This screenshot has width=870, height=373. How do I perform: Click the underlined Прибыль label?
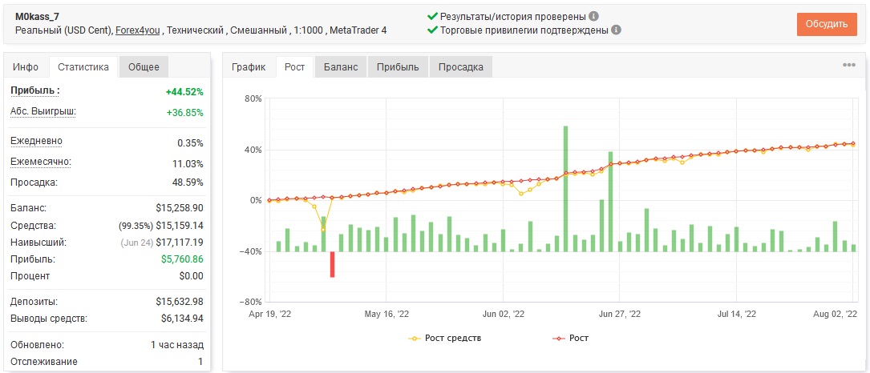pyautogui.click(x=35, y=90)
